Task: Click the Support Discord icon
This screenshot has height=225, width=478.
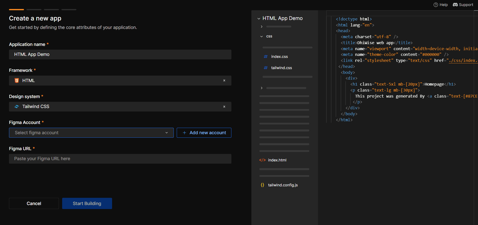Action: click(x=455, y=5)
